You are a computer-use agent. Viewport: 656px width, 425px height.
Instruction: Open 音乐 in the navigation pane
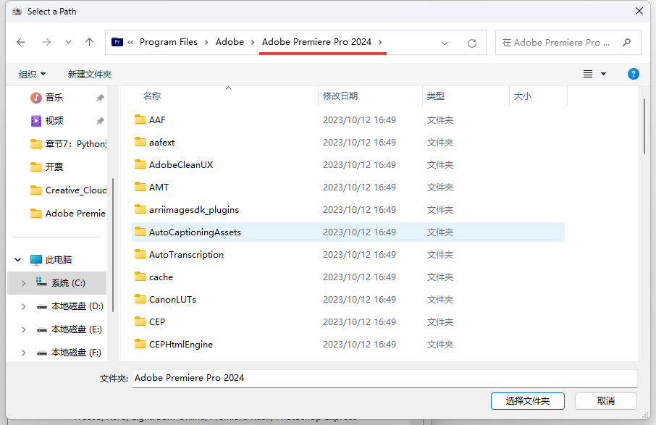54,98
